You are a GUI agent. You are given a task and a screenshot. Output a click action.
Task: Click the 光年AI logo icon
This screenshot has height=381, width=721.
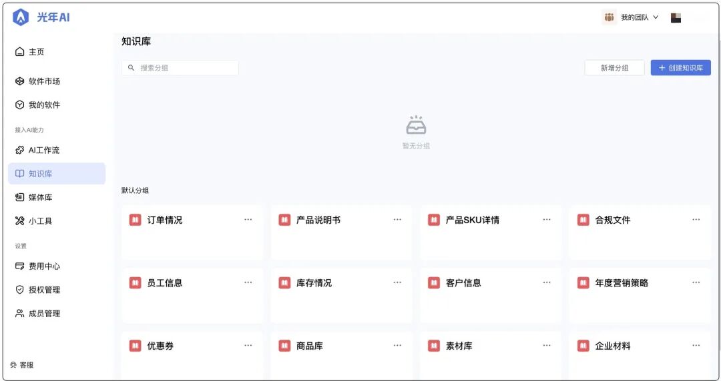click(21, 17)
